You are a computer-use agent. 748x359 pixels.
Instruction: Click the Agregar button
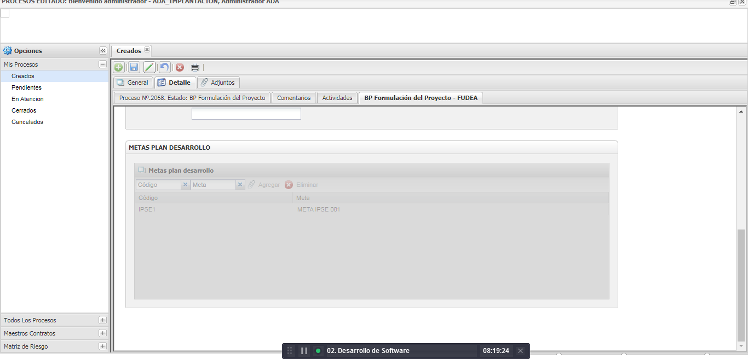tap(264, 185)
